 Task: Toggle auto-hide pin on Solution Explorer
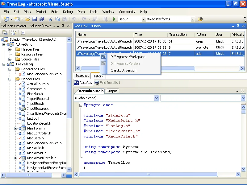click(x=63, y=26)
